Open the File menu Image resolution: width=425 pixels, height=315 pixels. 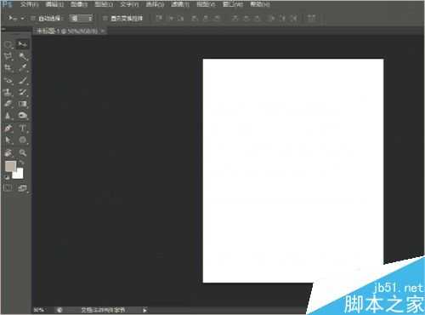pyautogui.click(x=30, y=4)
